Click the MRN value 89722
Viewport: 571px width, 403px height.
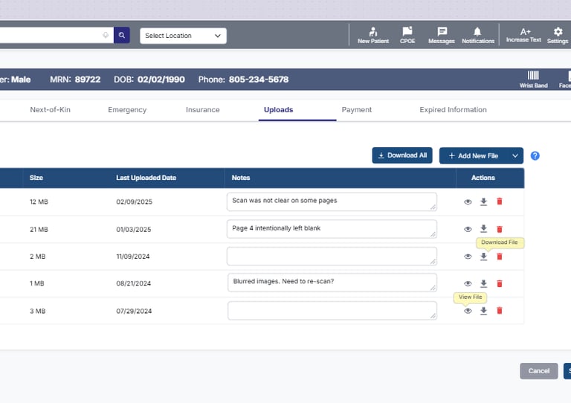tap(88, 80)
